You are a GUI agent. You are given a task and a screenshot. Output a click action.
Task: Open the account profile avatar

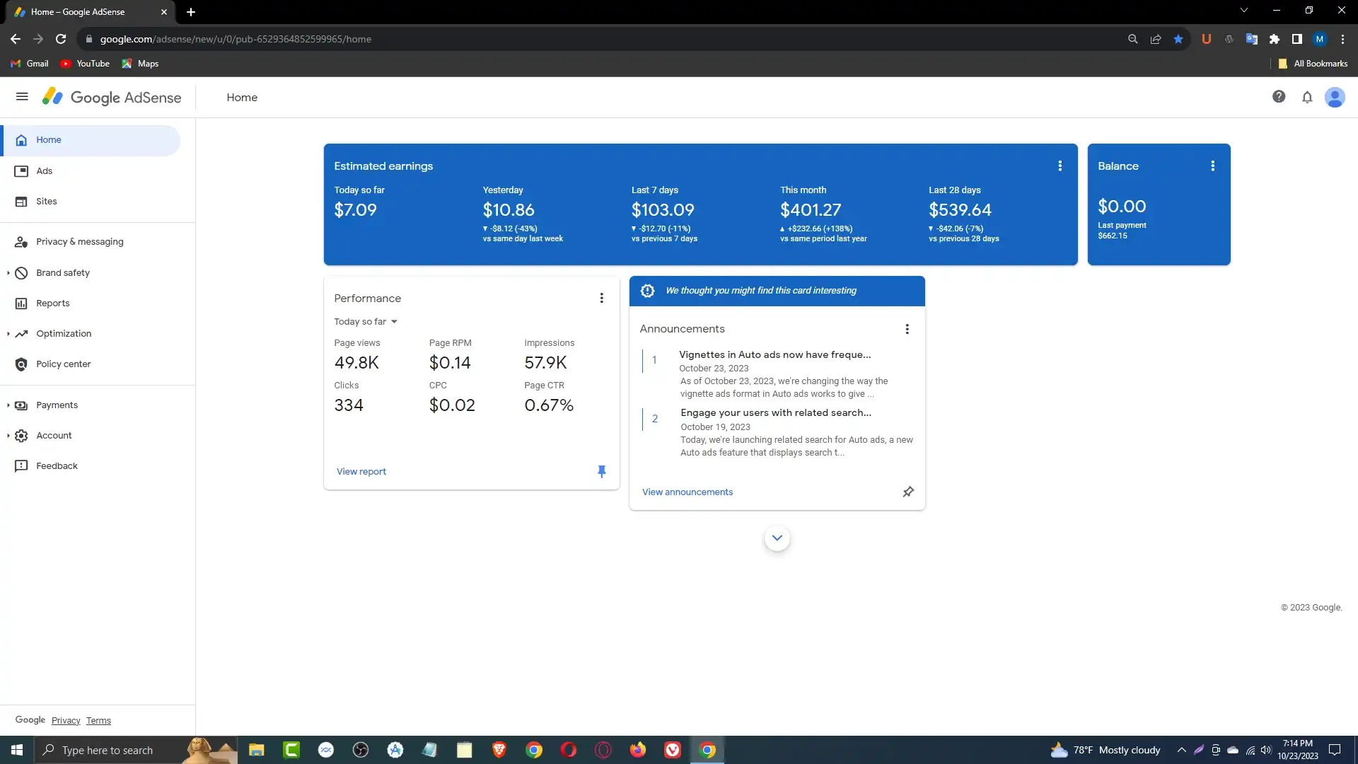pyautogui.click(x=1335, y=97)
